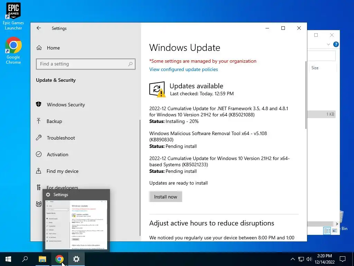Click the Updates available status icon
The image size is (354, 266).
(x=157, y=89)
